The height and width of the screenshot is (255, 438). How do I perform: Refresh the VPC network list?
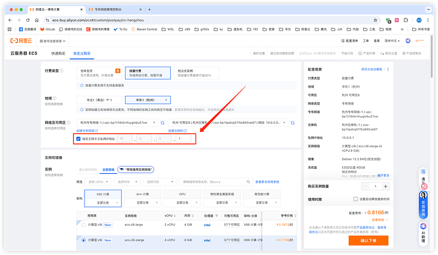pos(162,122)
